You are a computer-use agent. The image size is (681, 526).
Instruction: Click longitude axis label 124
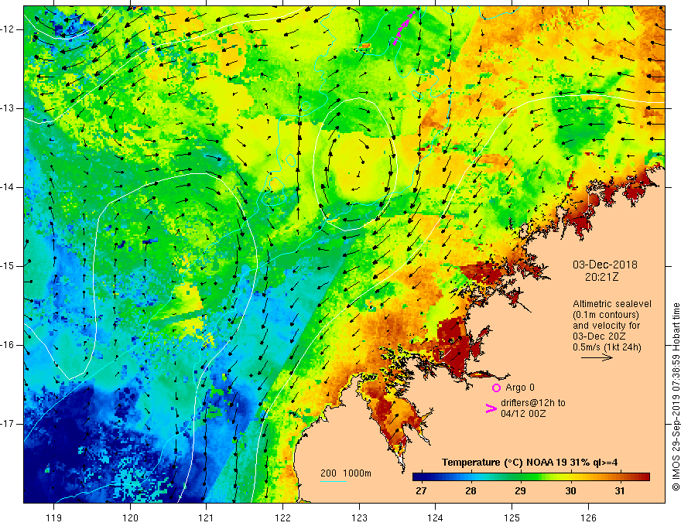pos(436,517)
